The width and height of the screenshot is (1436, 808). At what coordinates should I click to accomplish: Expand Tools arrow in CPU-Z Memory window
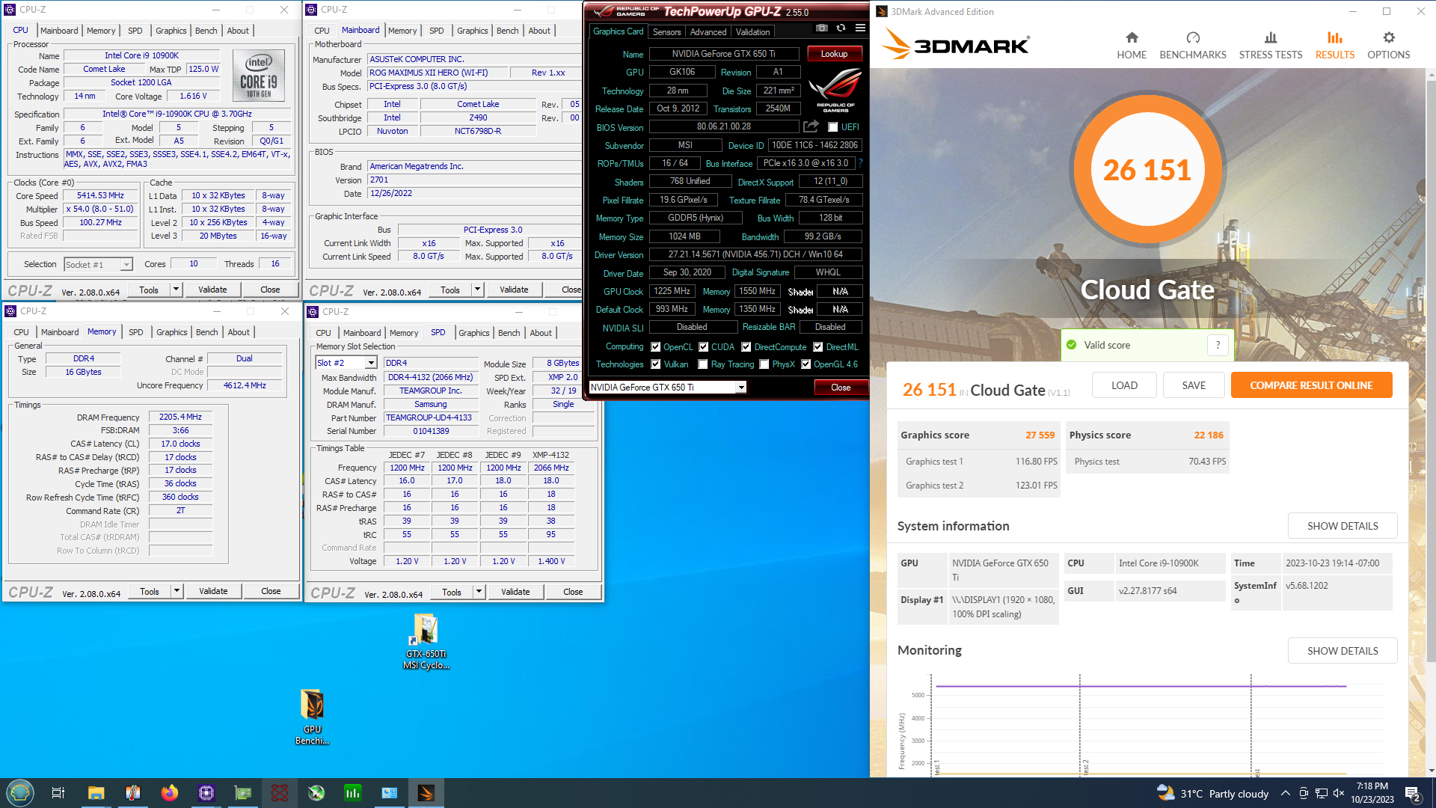pyautogui.click(x=177, y=591)
